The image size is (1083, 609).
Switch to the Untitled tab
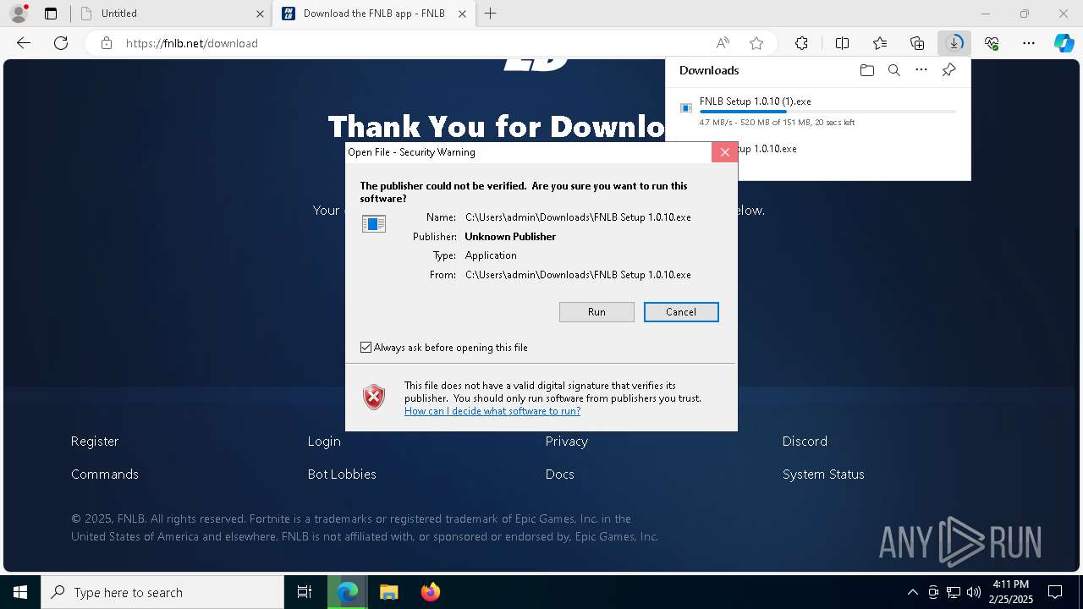pyautogui.click(x=171, y=14)
